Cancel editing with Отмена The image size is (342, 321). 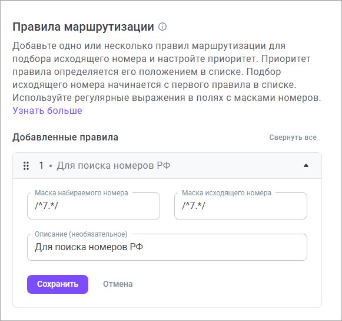(118, 284)
